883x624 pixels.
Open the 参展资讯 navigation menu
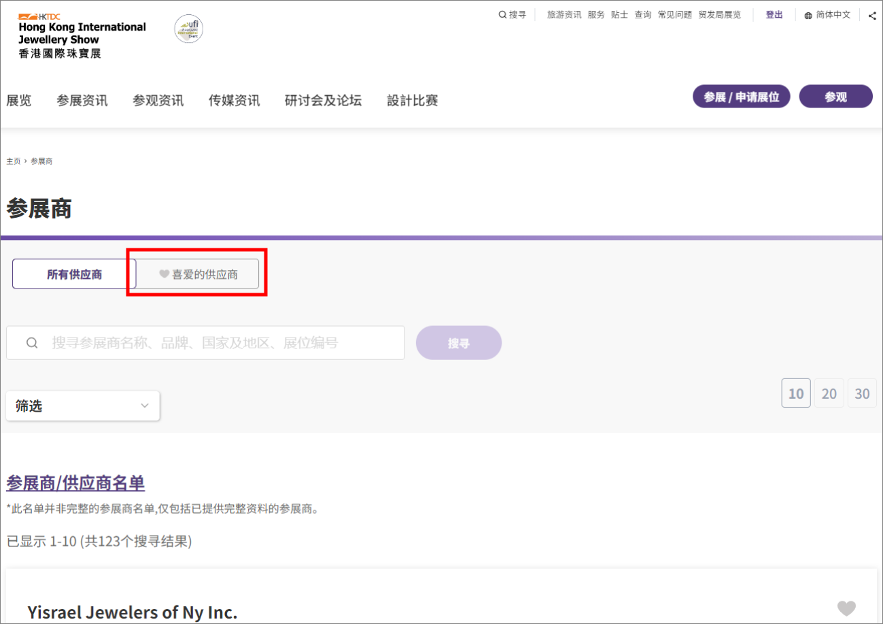(82, 101)
